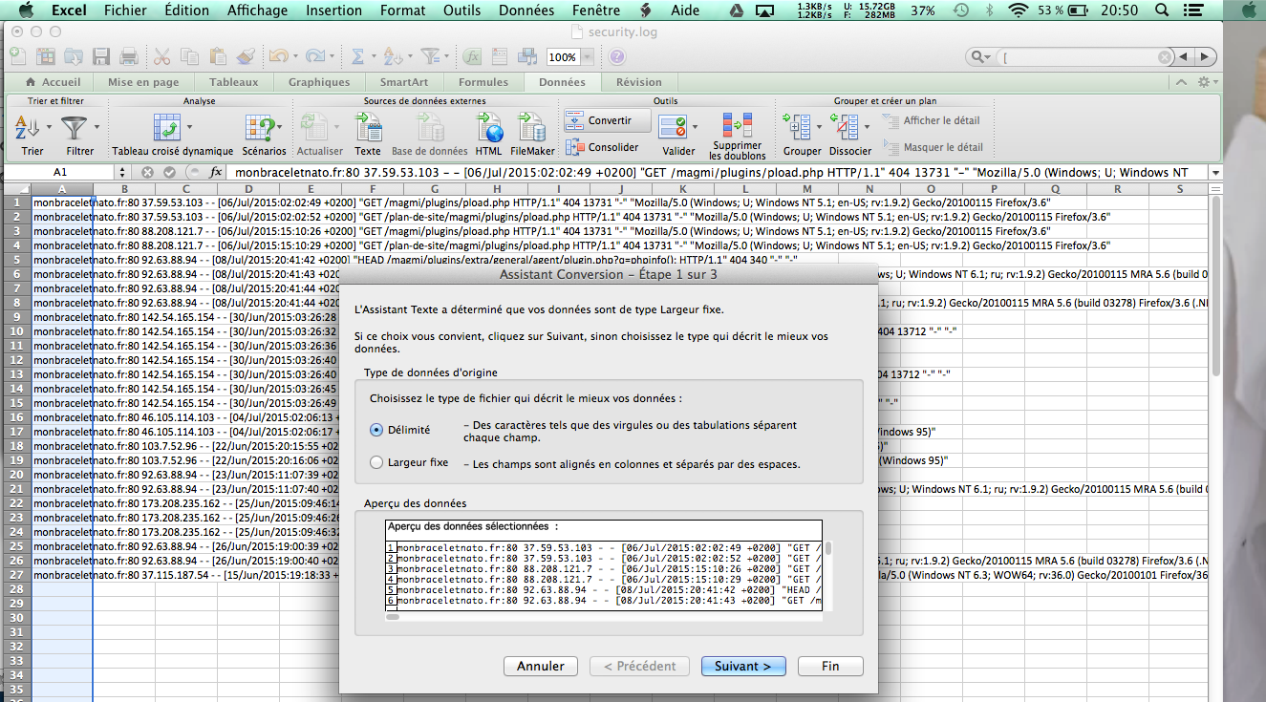1266x702 pixels.
Task: Open the templates gallery icon
Action: [46, 56]
